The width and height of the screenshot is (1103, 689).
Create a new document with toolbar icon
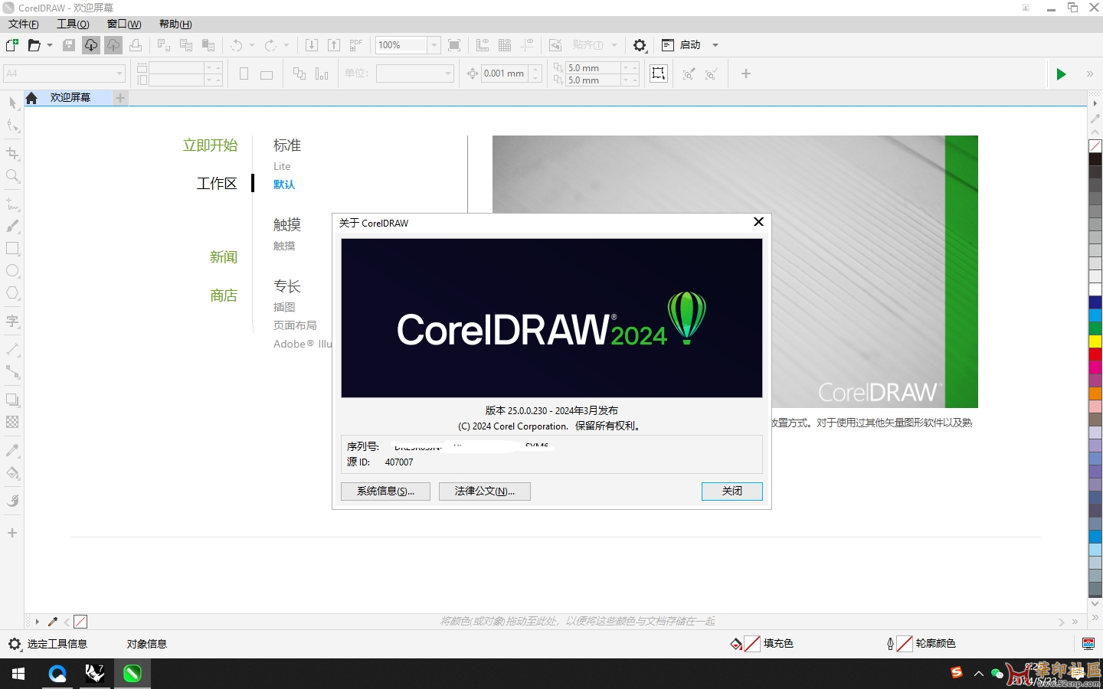pyautogui.click(x=12, y=45)
